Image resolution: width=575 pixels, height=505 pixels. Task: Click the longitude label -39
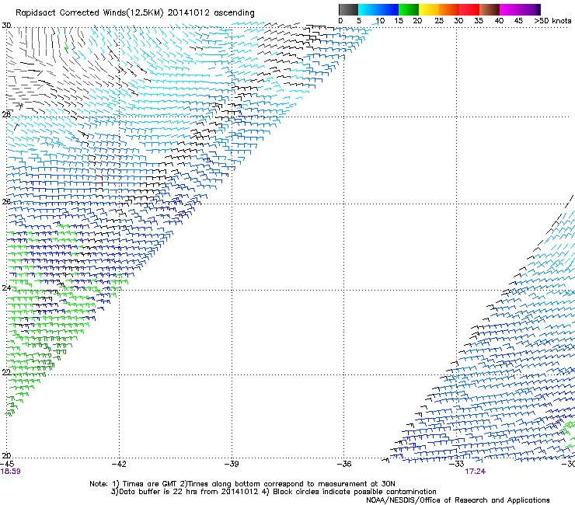click(x=232, y=464)
